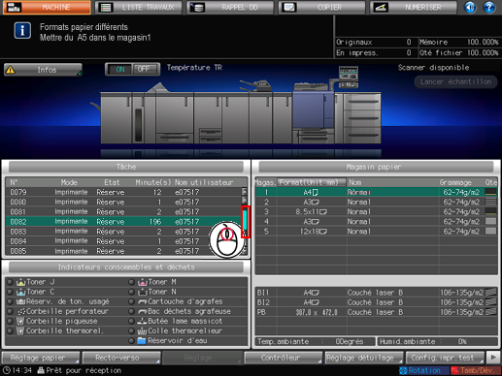Turn Température TR ON
The image size is (502, 376).
(x=120, y=69)
